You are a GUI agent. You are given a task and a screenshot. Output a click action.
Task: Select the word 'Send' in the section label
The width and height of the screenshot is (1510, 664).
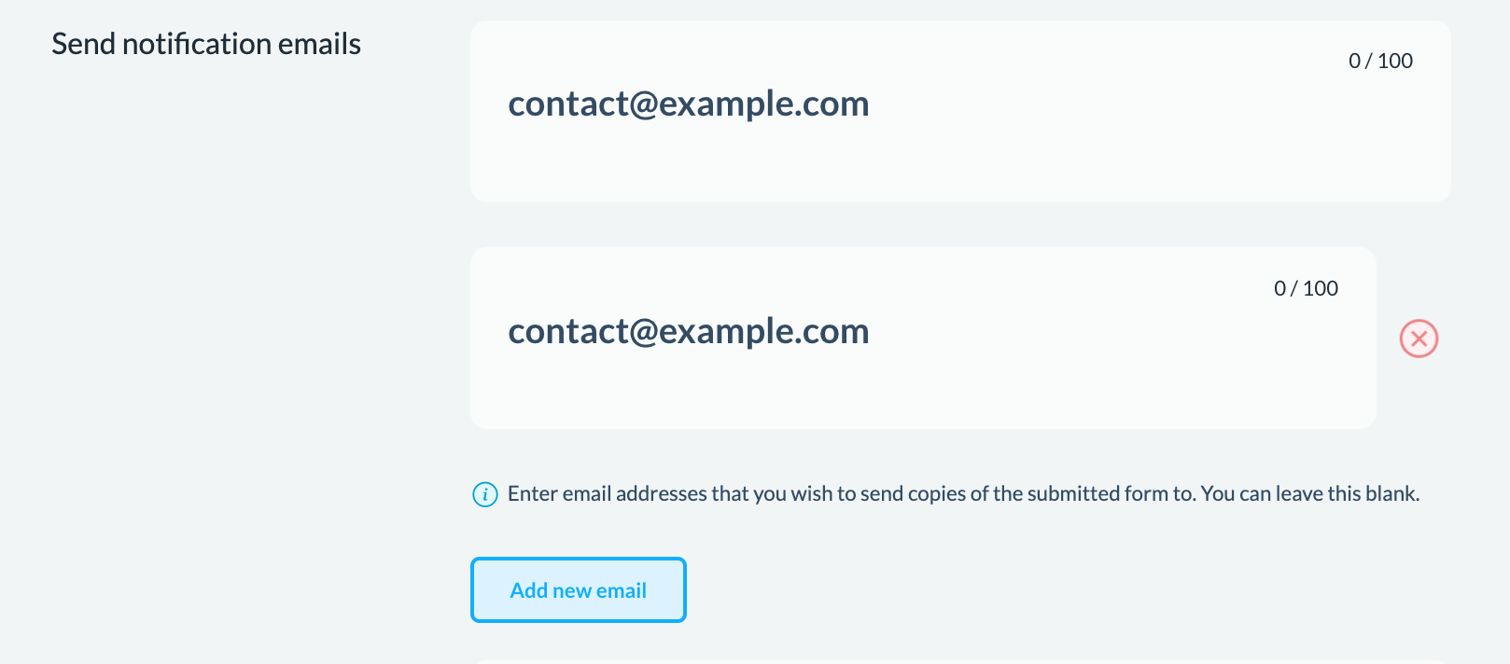(x=84, y=45)
